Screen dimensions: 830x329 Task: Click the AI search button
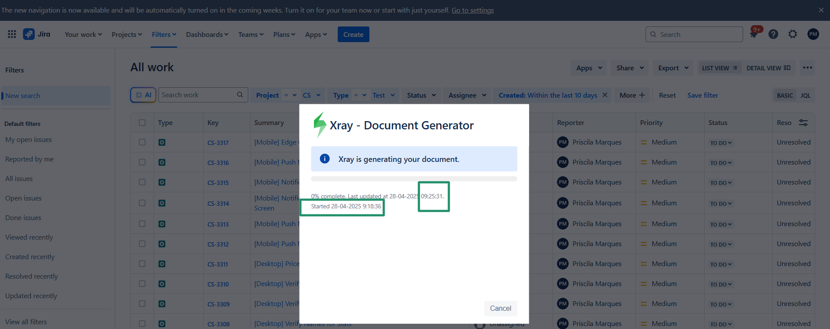coord(143,95)
